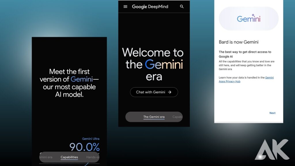Click the search magnifier icon

(x=182, y=7)
